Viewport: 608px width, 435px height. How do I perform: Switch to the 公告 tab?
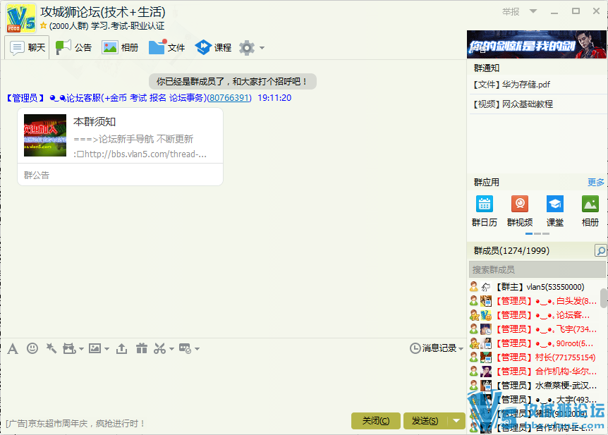74,47
